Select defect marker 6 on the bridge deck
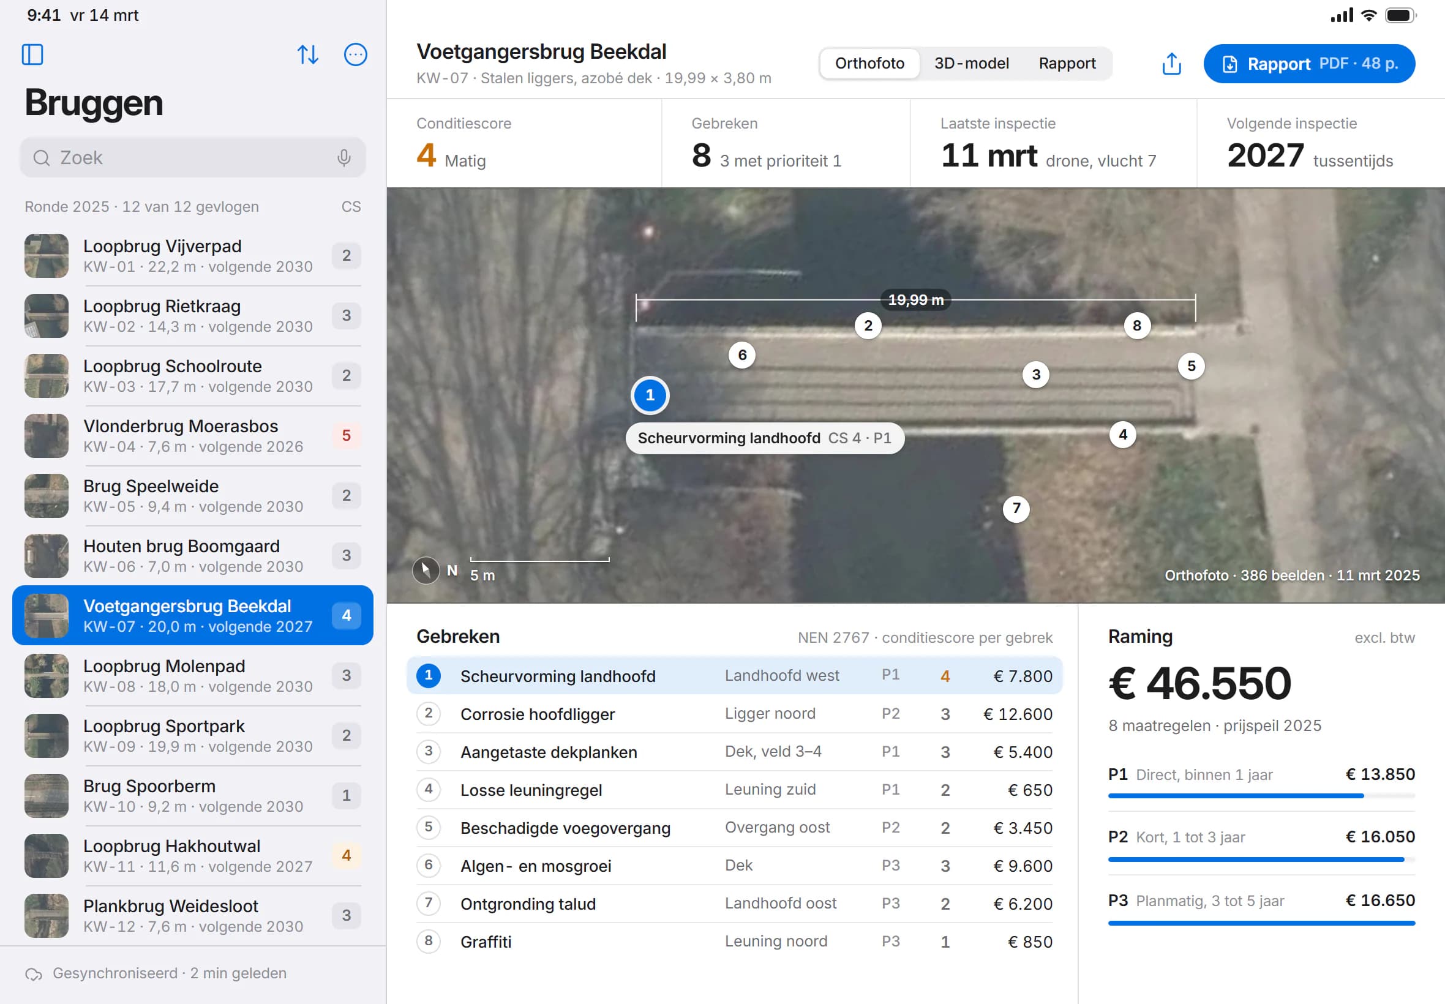Image resolution: width=1445 pixels, height=1004 pixels. point(742,356)
